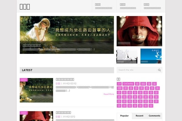The width and height of the screenshot is (182, 121).
Task: Switch to the Recent tab
Action: 140,116
